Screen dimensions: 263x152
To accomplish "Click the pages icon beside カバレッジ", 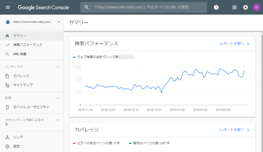I will tap(7, 76).
